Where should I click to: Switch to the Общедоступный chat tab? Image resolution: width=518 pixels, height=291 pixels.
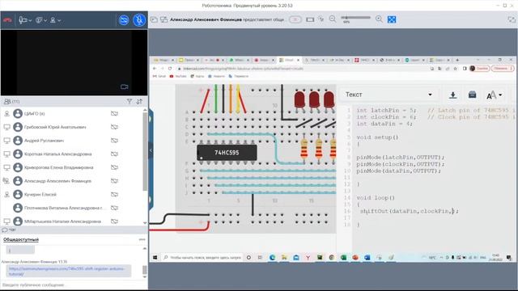click(x=21, y=239)
